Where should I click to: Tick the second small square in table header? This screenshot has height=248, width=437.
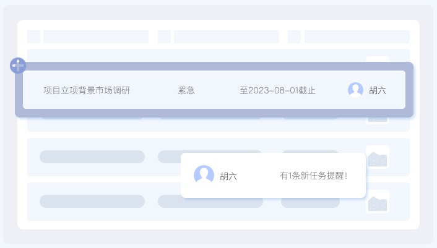pyautogui.click(x=164, y=36)
